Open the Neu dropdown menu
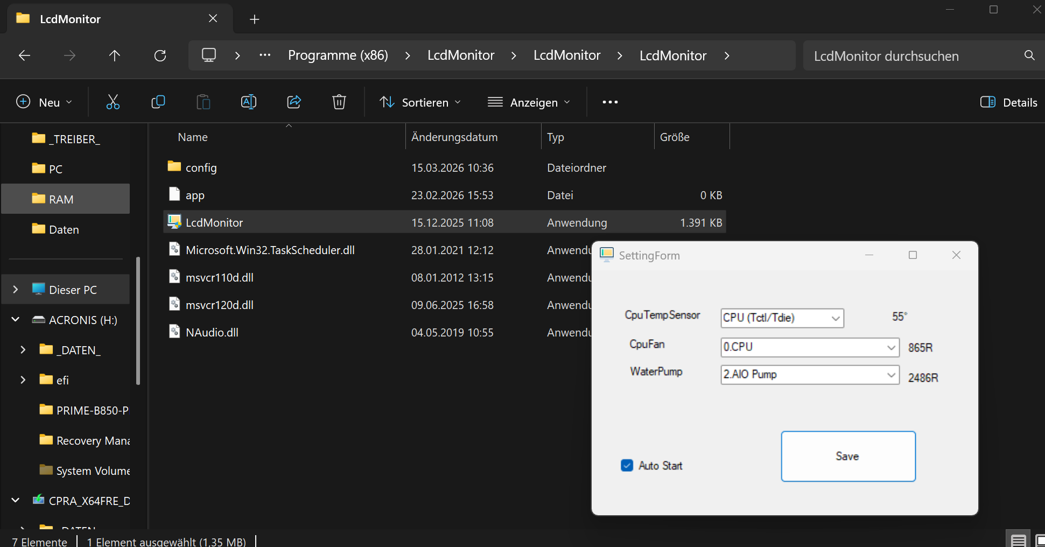Viewport: 1045px width, 547px height. tap(44, 102)
